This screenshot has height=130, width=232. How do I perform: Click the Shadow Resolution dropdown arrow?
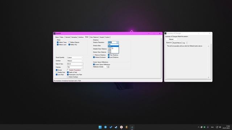click(117, 43)
